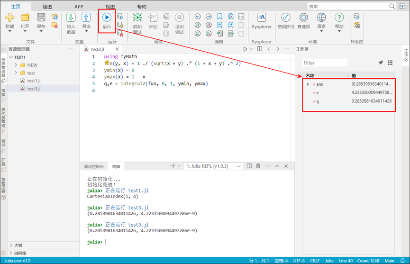Screen dimensions: 410x264
Task: Delete terminal with trash icon
Action: click(x=258, y=166)
